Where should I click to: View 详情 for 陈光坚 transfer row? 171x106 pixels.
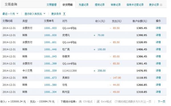coord(158,92)
